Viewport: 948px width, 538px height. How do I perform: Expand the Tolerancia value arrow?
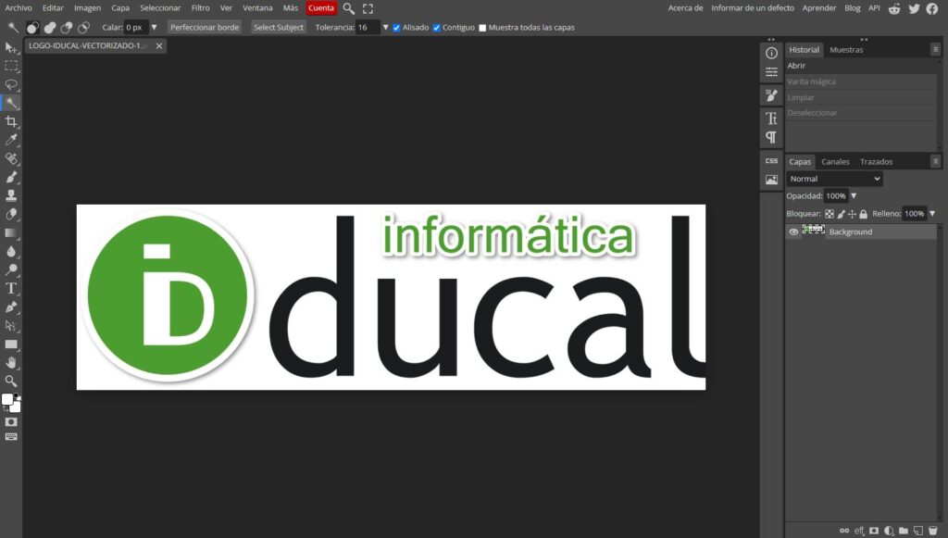click(x=385, y=27)
